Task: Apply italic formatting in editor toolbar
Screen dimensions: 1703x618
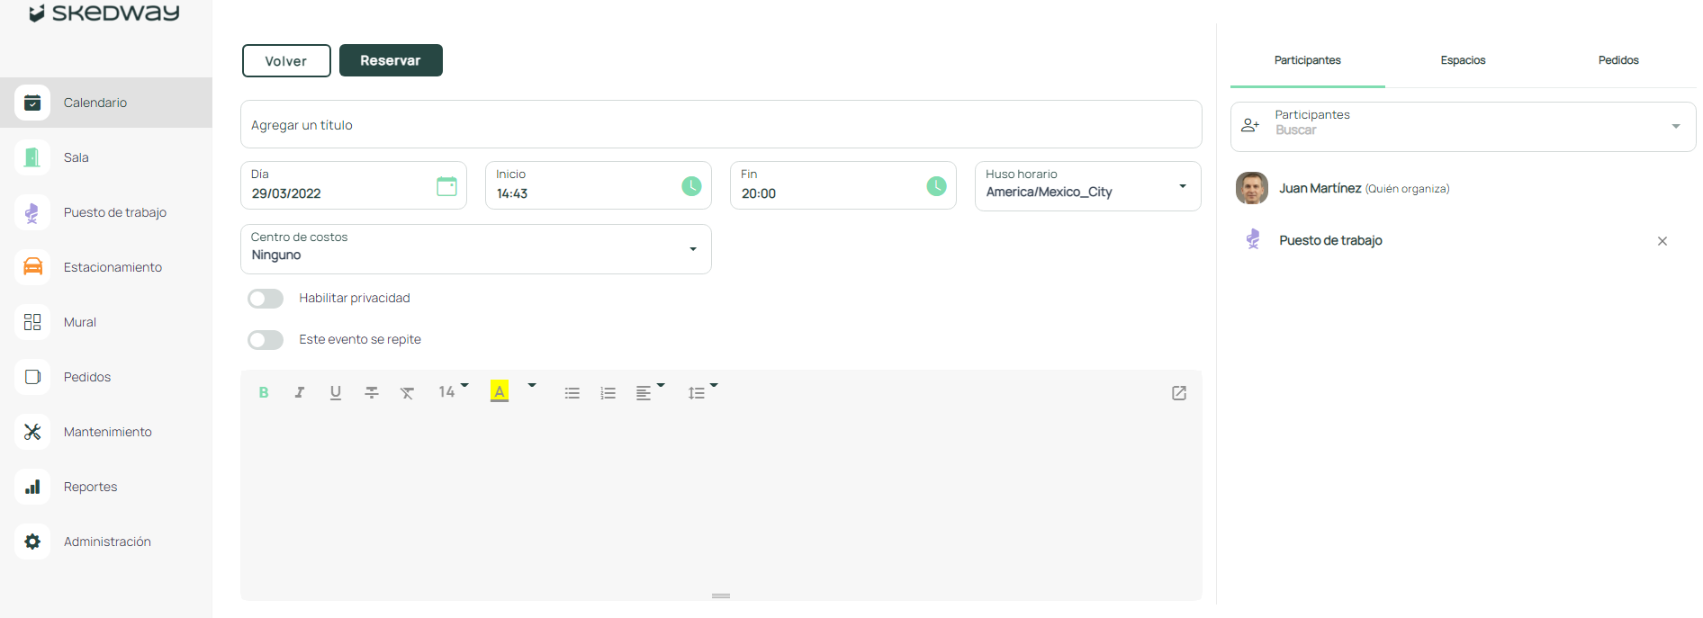Action: (x=300, y=392)
